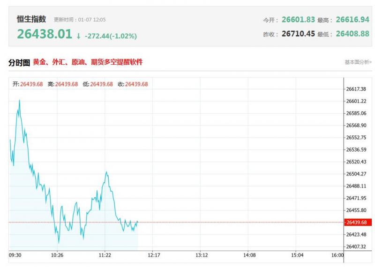Image resolution: width=375 pixels, height=270 pixels.
Task: Click the 26601.22 label on the price axis
Action: (x=356, y=101)
